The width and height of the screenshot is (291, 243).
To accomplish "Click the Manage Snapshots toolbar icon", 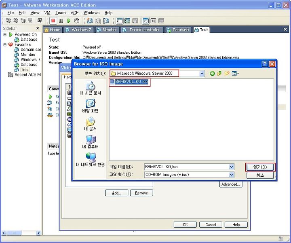I will [x=106, y=21].
